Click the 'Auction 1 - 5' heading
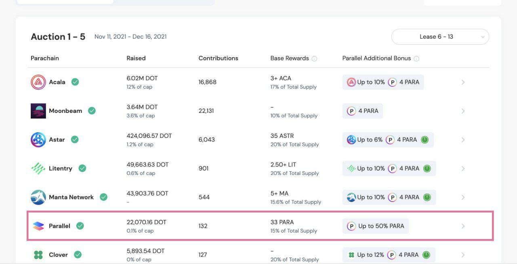The height and width of the screenshot is (264, 517). pos(58,37)
